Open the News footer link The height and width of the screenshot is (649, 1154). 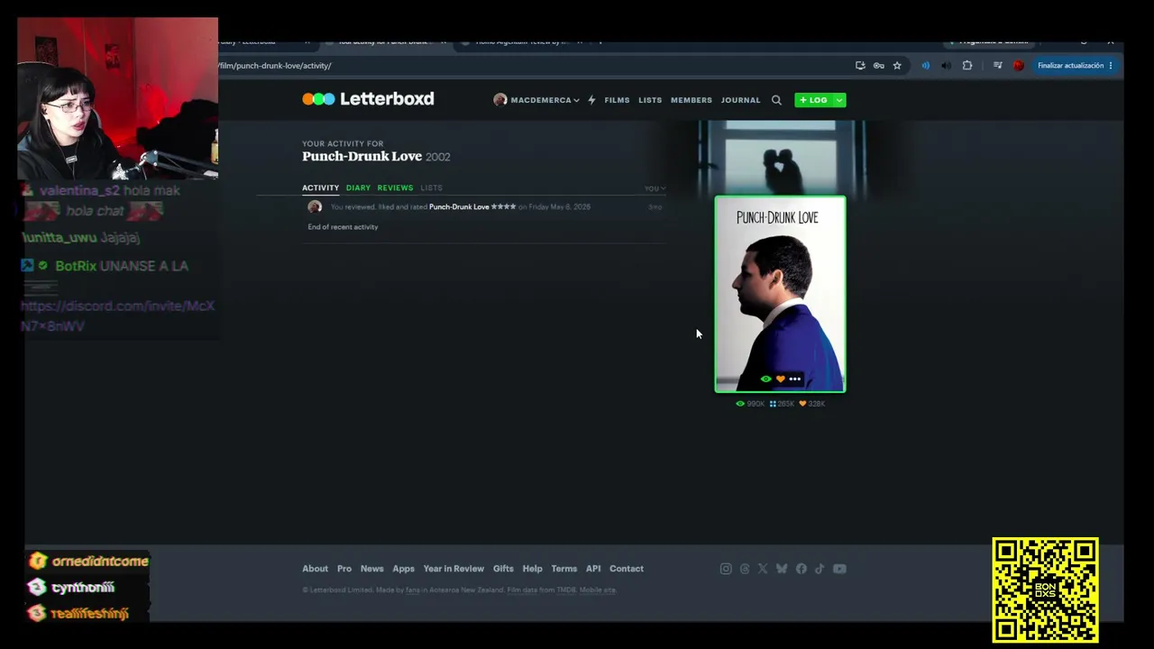(372, 569)
